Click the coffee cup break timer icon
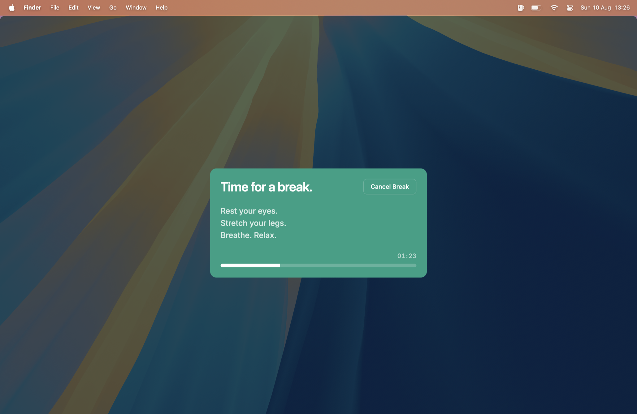The width and height of the screenshot is (637, 414). tap(521, 8)
